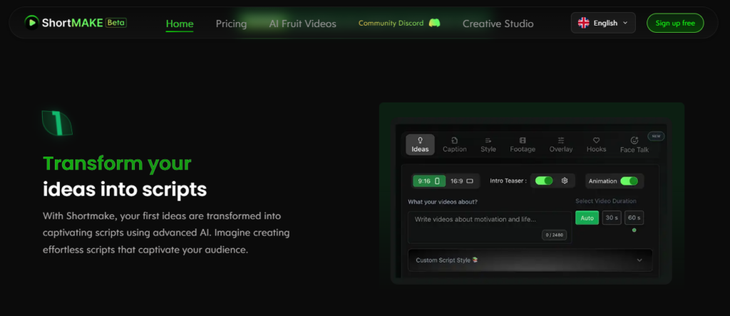Click the Sign up free button

675,23
